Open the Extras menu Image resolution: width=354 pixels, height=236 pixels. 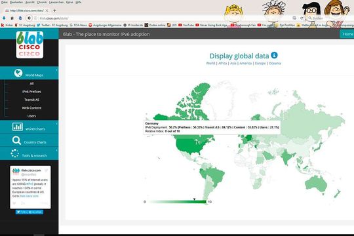69,2
